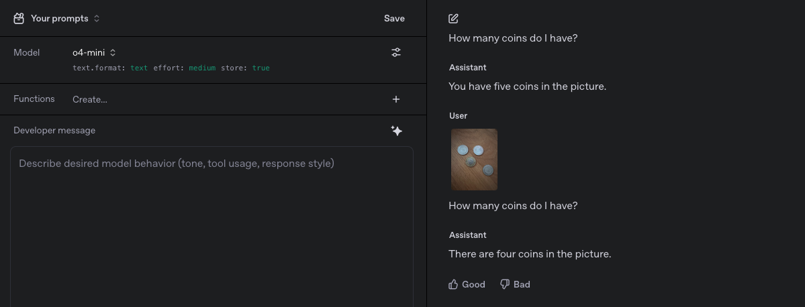Click the last Assistant role label
Image resolution: width=805 pixels, height=307 pixels.
[467, 235]
